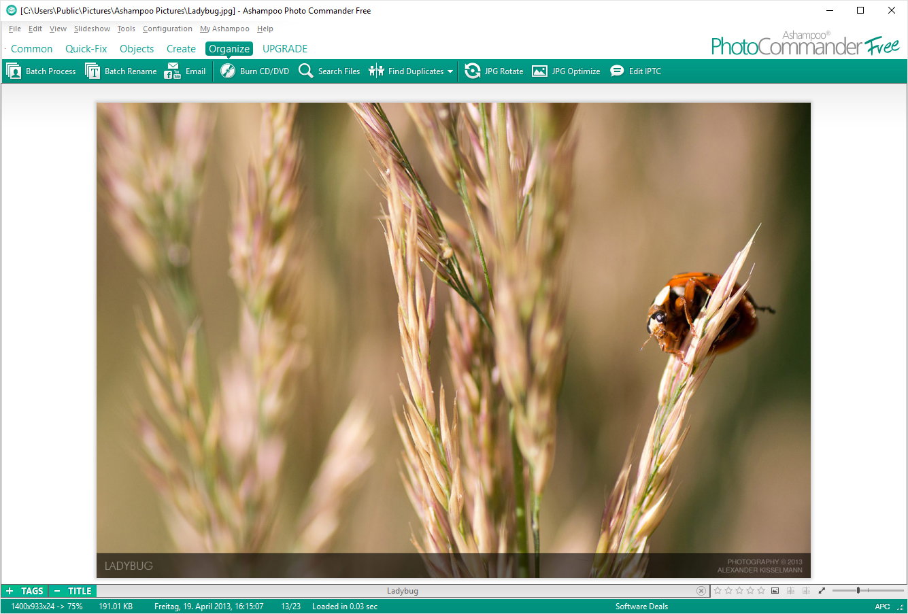
Task: Switch to the Quick-Fix tab
Action: (86, 48)
